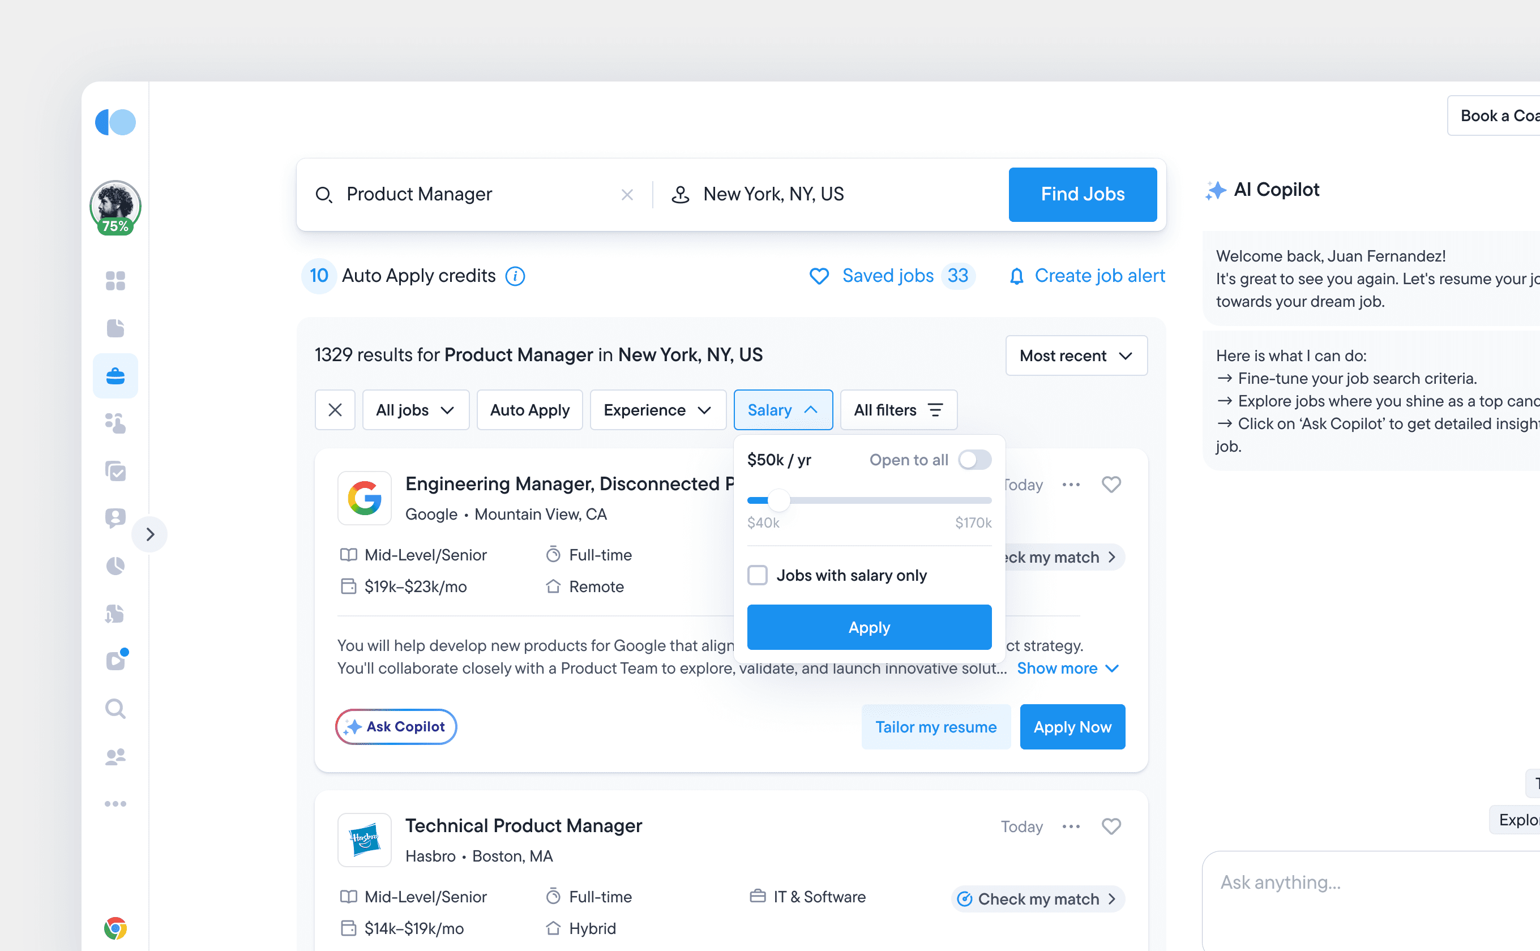The width and height of the screenshot is (1540, 951).
Task: Save the Hasbro Technical Product Manager job
Action: (1111, 826)
